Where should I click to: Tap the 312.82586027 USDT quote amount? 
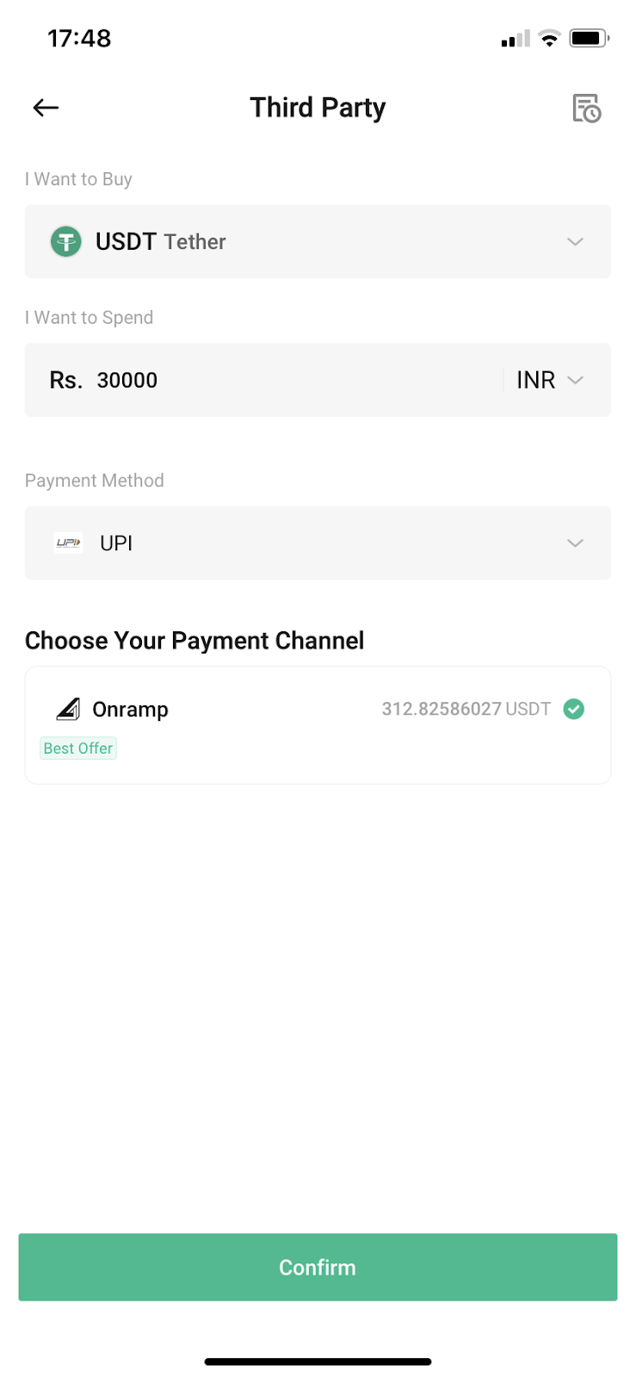point(466,709)
